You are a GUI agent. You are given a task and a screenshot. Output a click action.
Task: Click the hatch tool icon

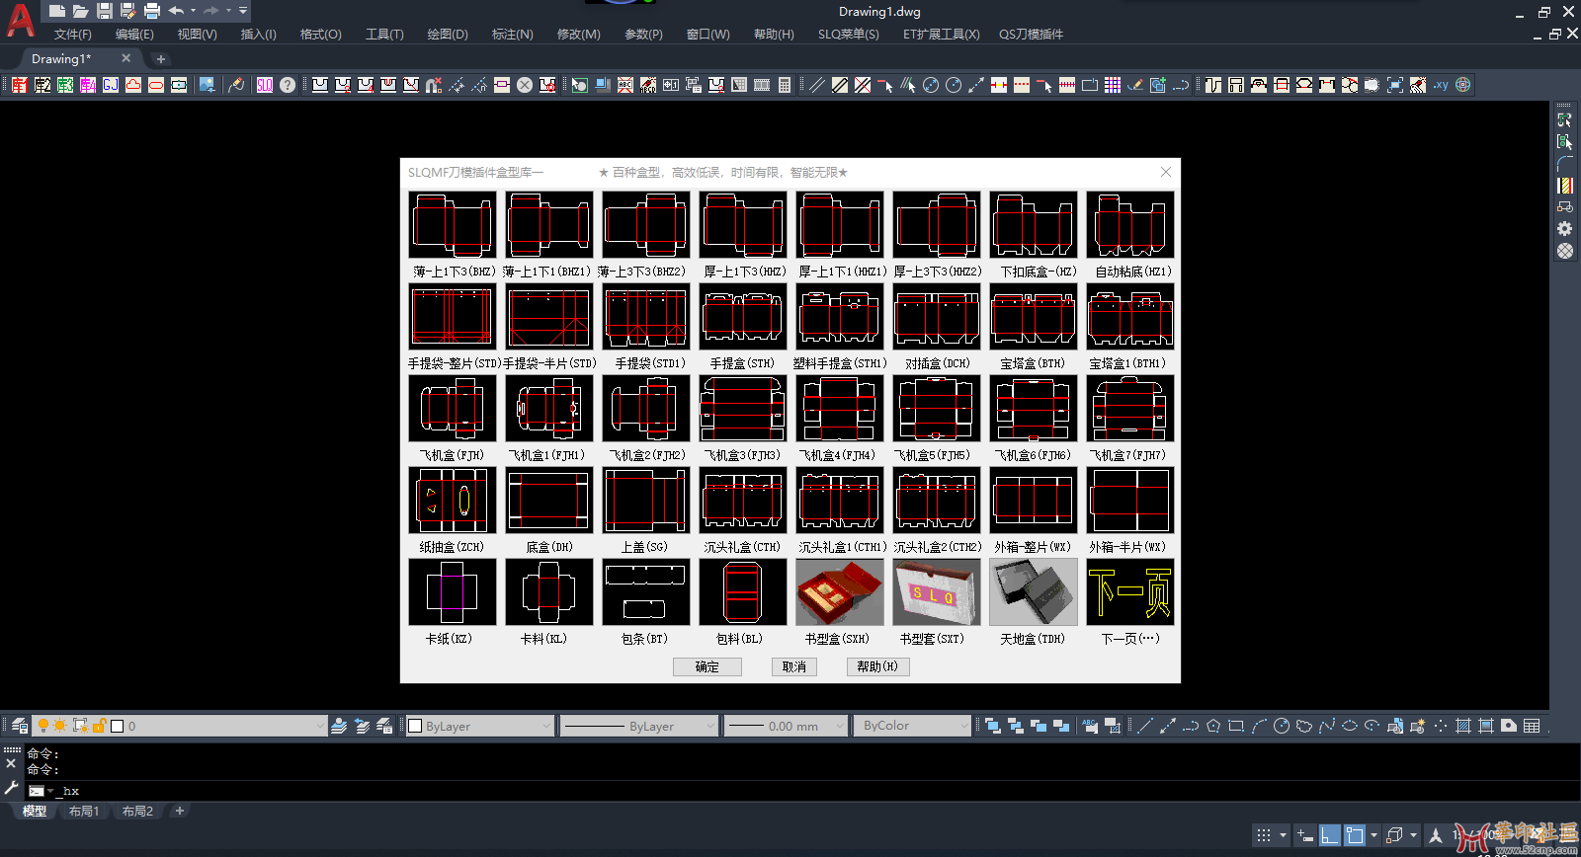tap(1463, 726)
